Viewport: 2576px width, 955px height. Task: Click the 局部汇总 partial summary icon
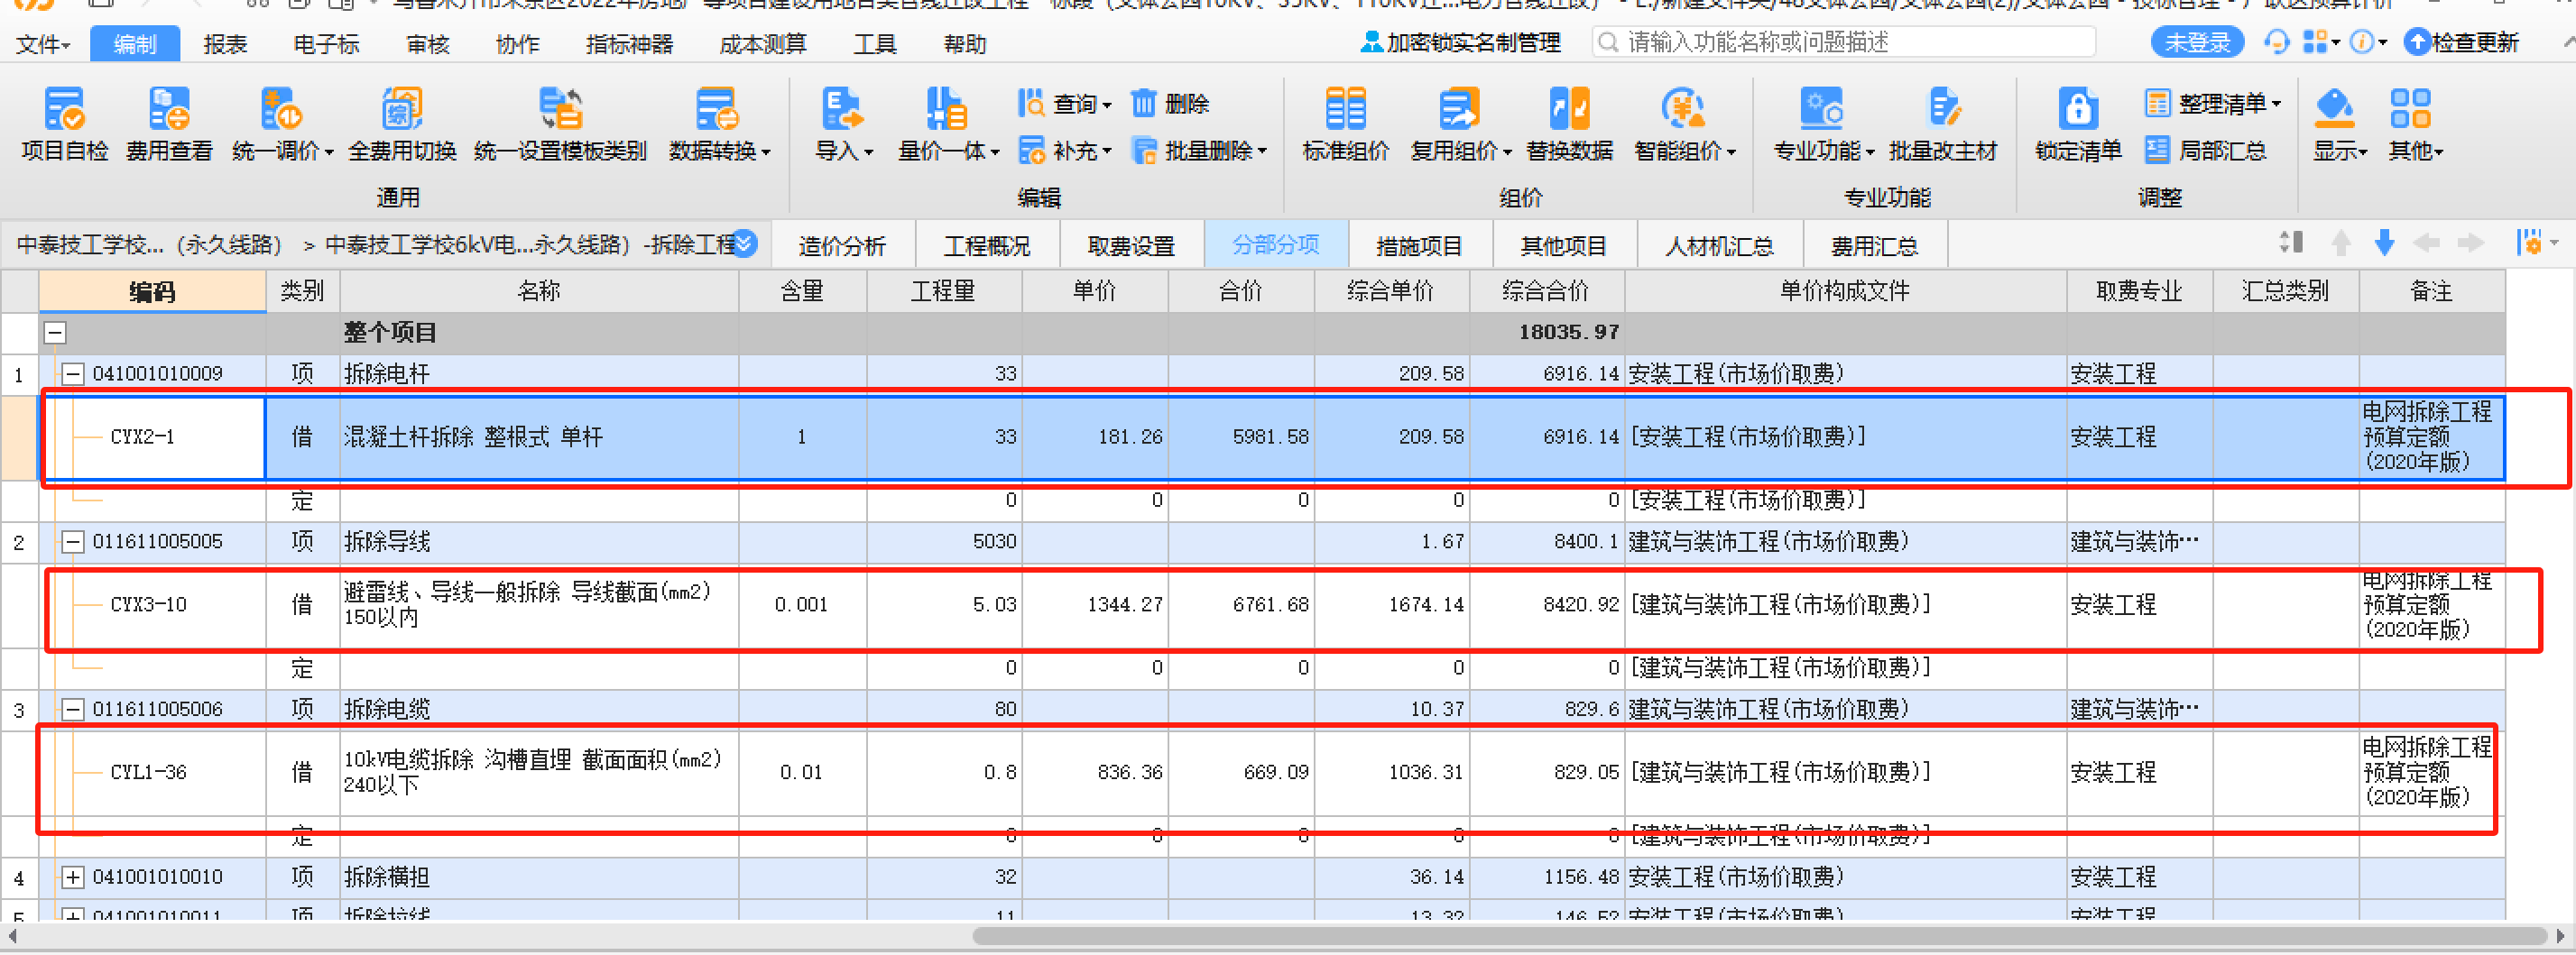click(x=2158, y=151)
